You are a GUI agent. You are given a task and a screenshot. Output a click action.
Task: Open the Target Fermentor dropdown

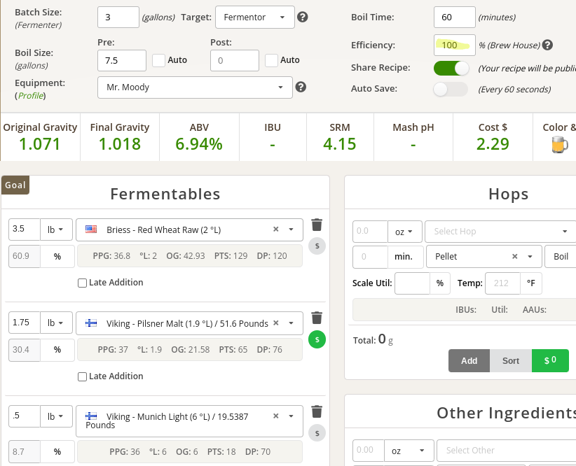(254, 17)
